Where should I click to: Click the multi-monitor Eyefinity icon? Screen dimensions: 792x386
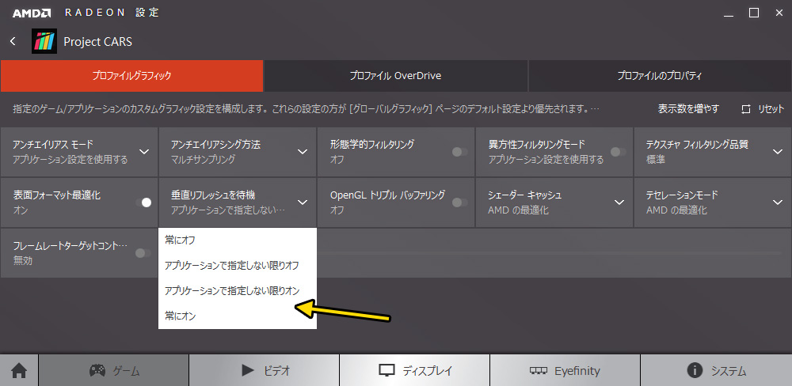coord(539,371)
